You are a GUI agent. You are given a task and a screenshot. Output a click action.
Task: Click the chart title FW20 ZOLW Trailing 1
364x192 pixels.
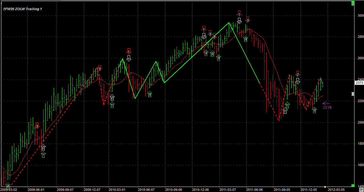point(23,9)
